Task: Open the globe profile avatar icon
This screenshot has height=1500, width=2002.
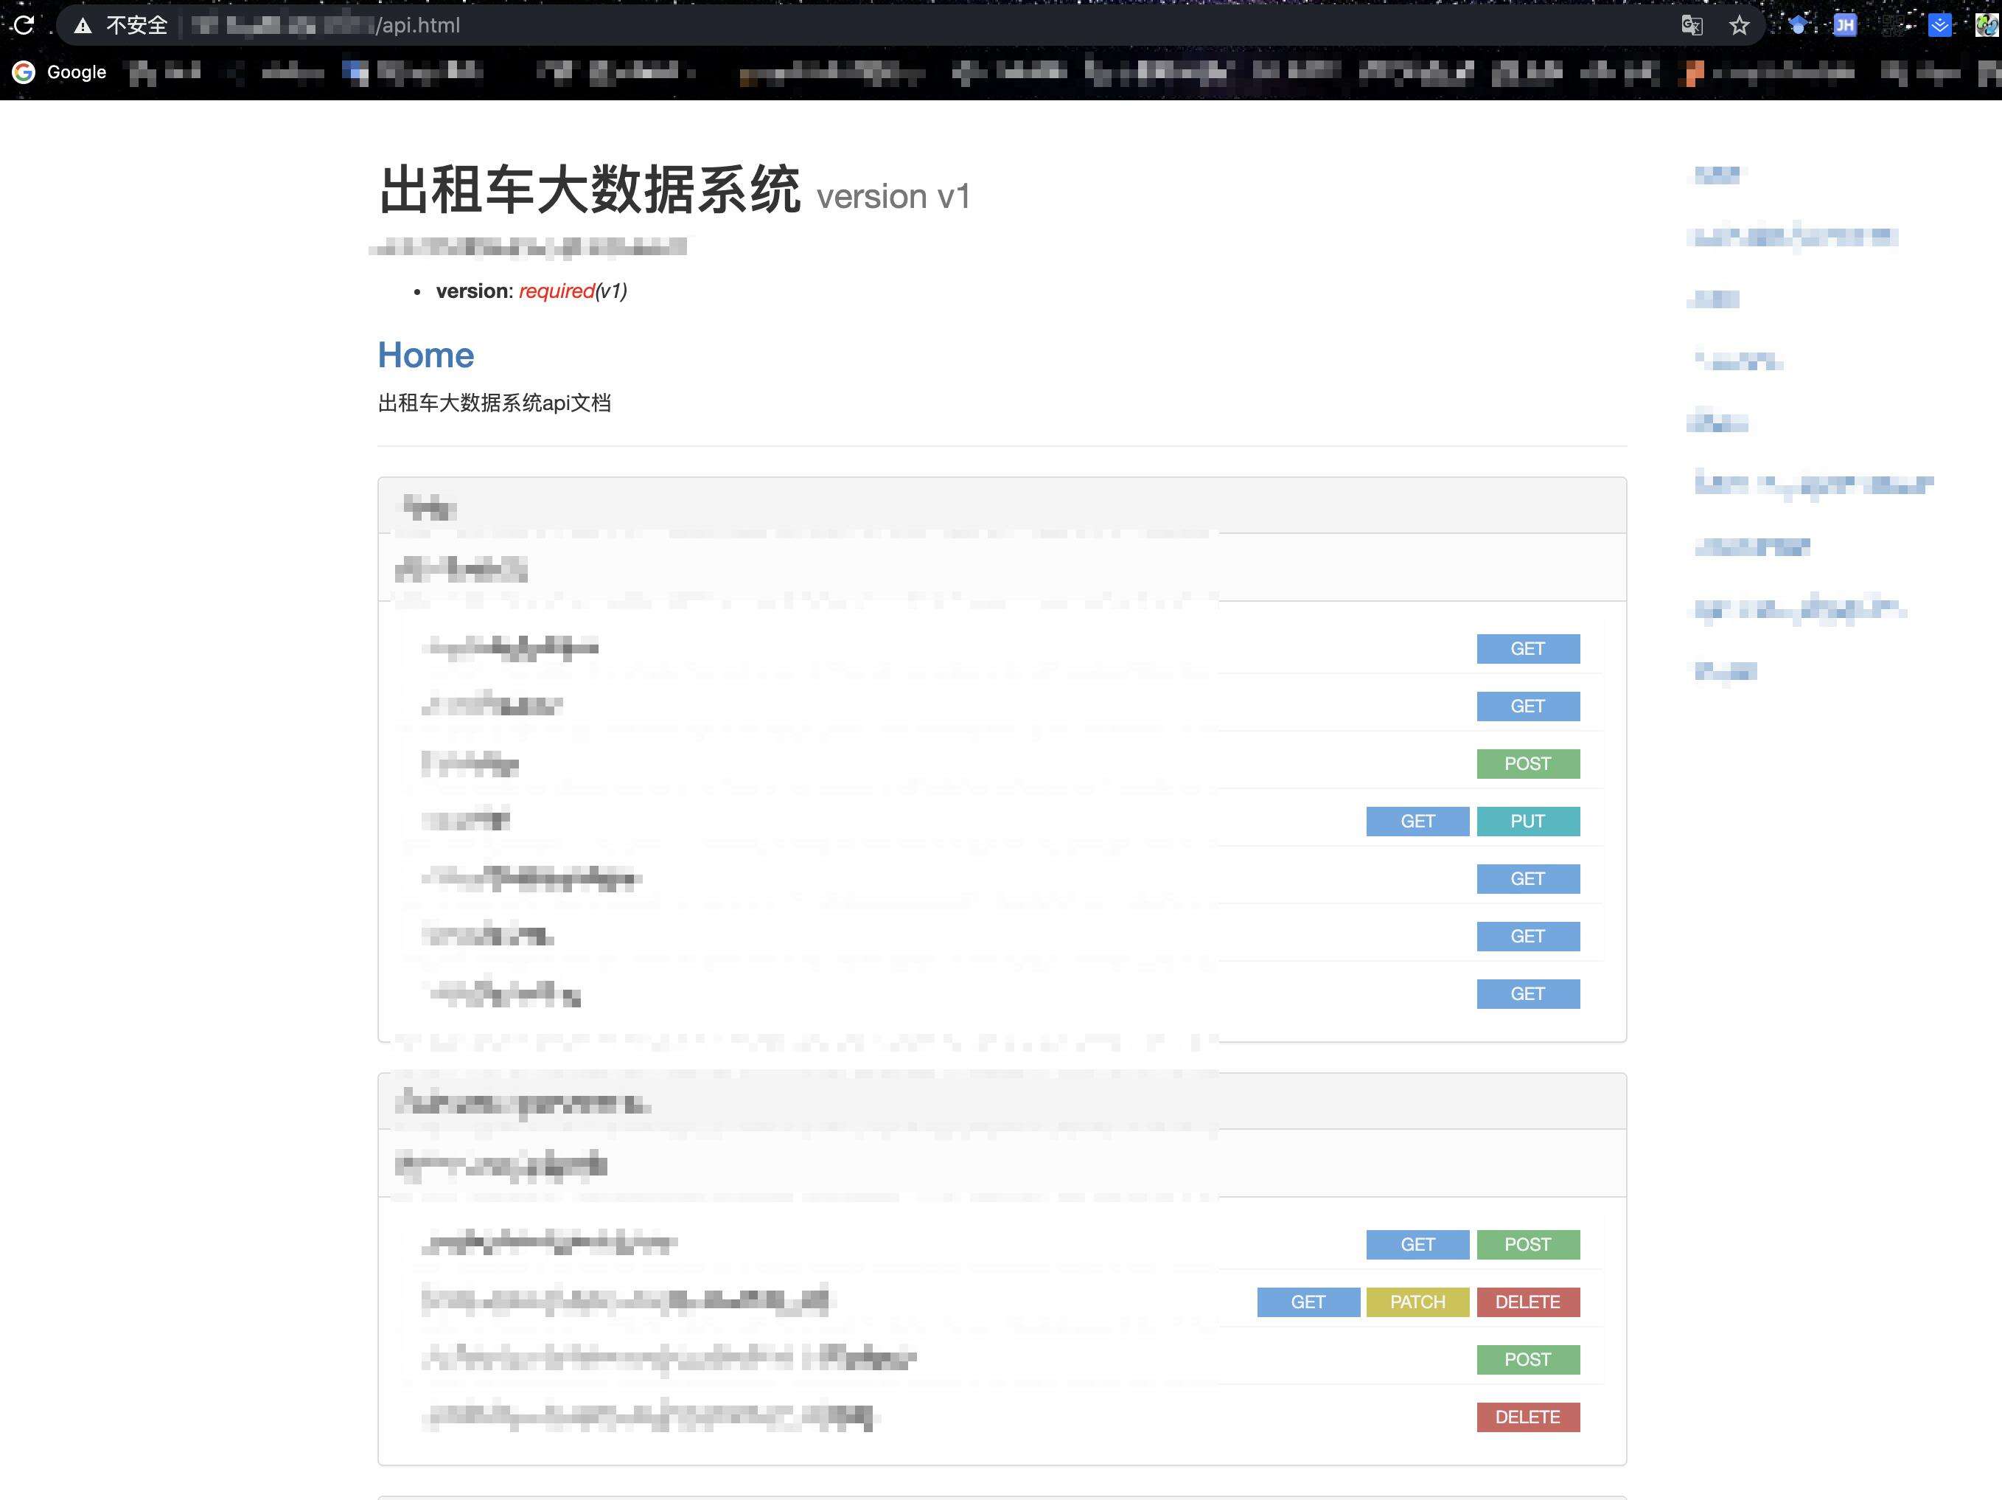Action: (1986, 25)
